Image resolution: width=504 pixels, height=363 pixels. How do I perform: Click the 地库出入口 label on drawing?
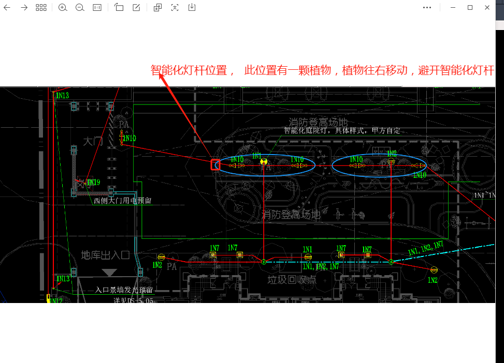[x=105, y=255]
